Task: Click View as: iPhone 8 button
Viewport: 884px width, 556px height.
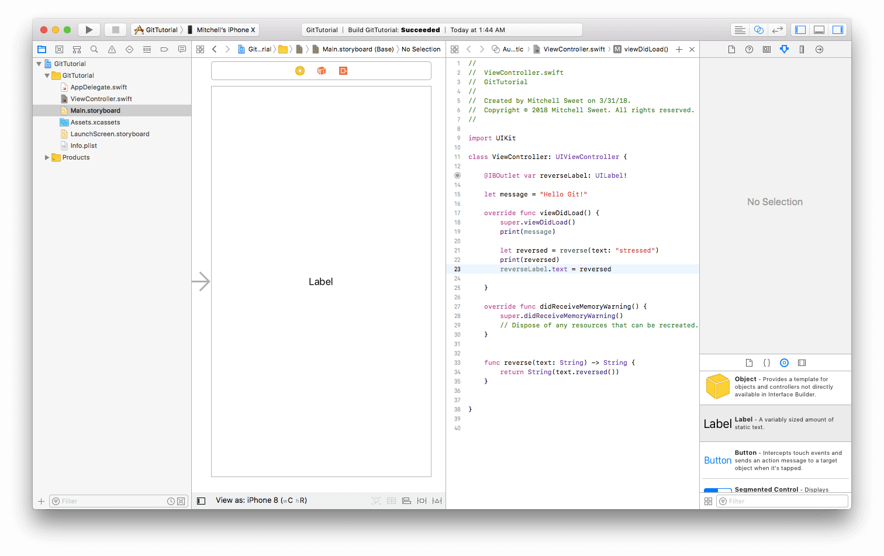Action: (261, 500)
